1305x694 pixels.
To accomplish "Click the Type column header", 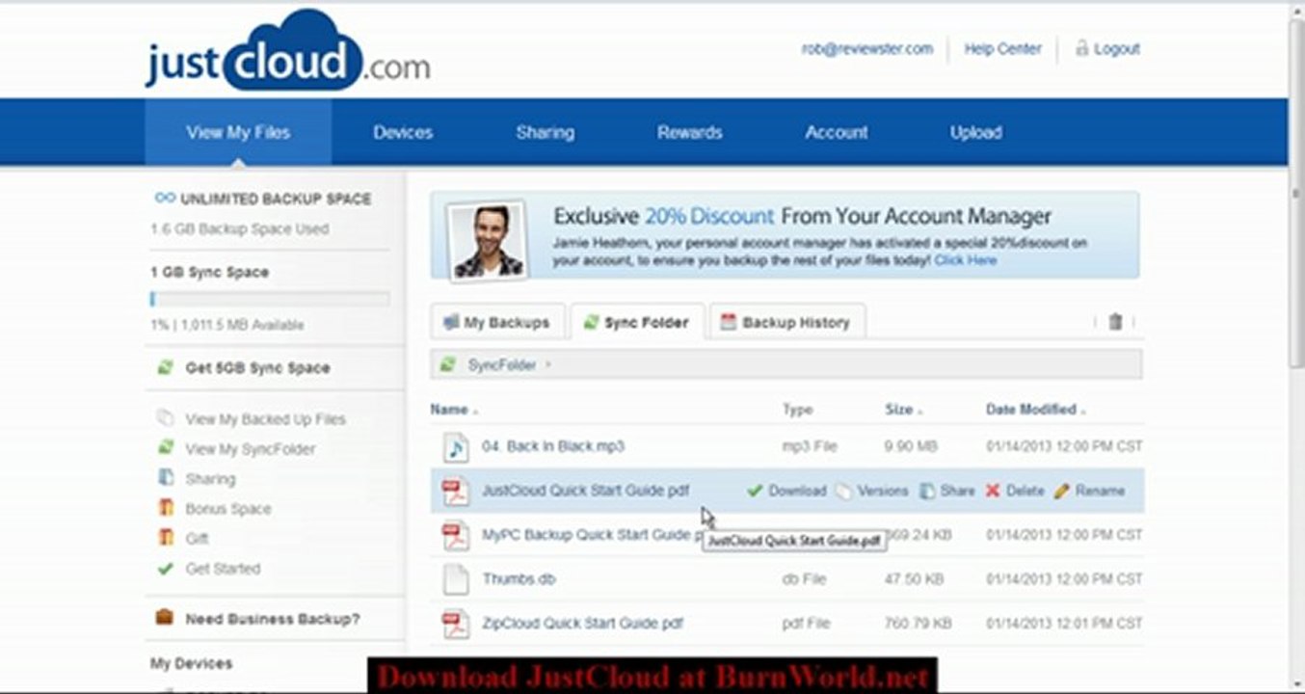I will coord(797,410).
